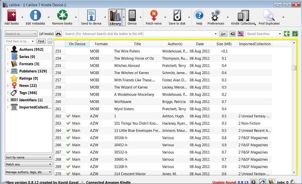Select the Wolfsbane book title
Screen dimensions: 302x184
click(x=123, y=102)
